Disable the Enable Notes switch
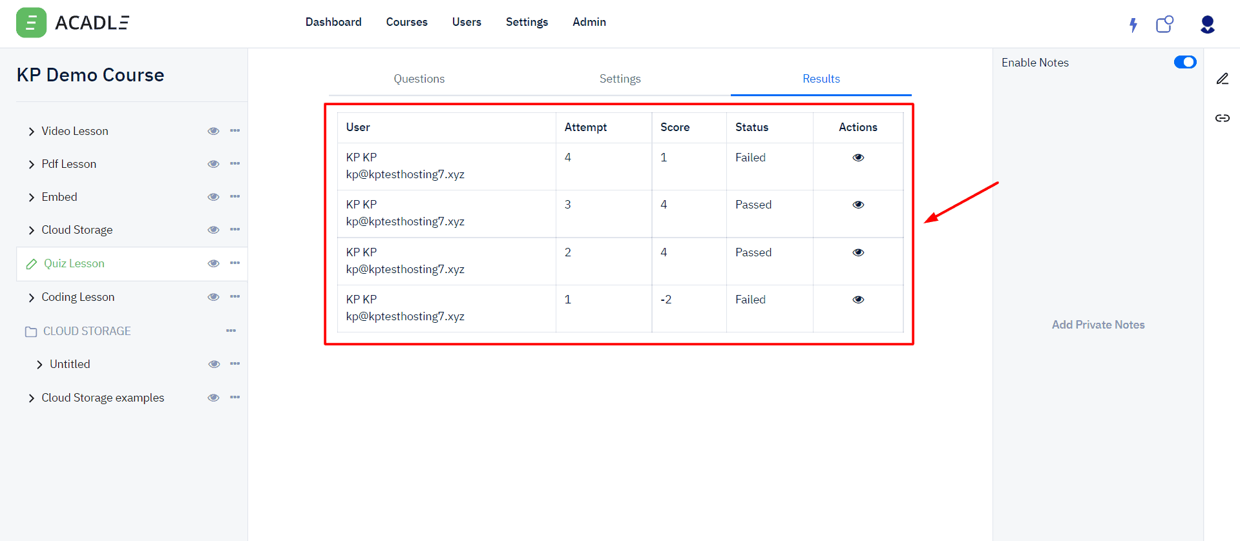This screenshot has height=541, width=1240. pyautogui.click(x=1184, y=62)
